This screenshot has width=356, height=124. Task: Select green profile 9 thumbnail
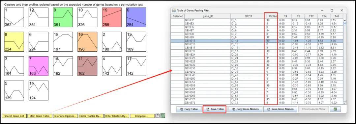[63, 17]
